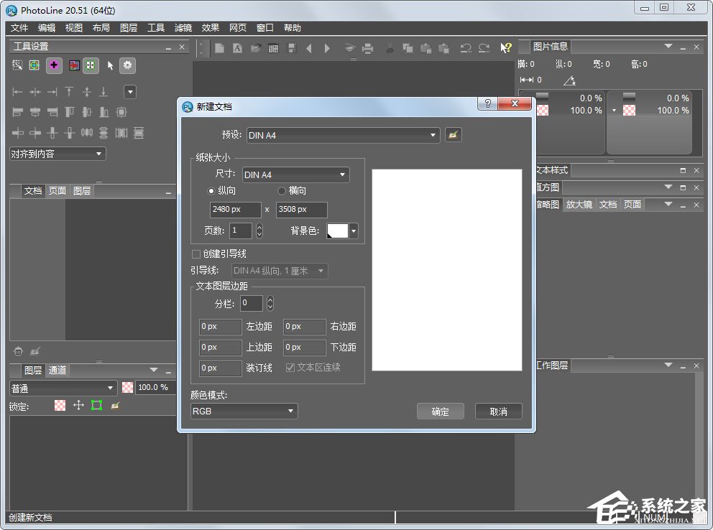This screenshot has width=713, height=530.
Task: Click the 页数 stepper arrows
Action: 259,231
